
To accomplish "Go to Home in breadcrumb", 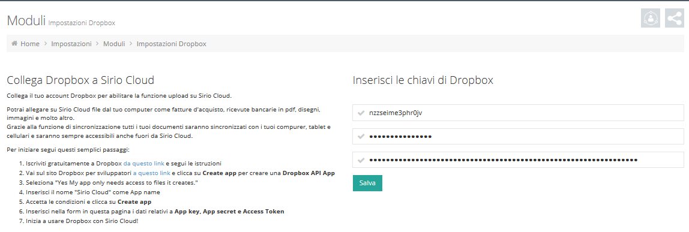I will tap(30, 44).
